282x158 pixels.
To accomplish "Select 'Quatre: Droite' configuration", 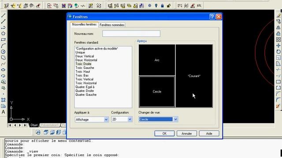I will [x=85, y=91].
